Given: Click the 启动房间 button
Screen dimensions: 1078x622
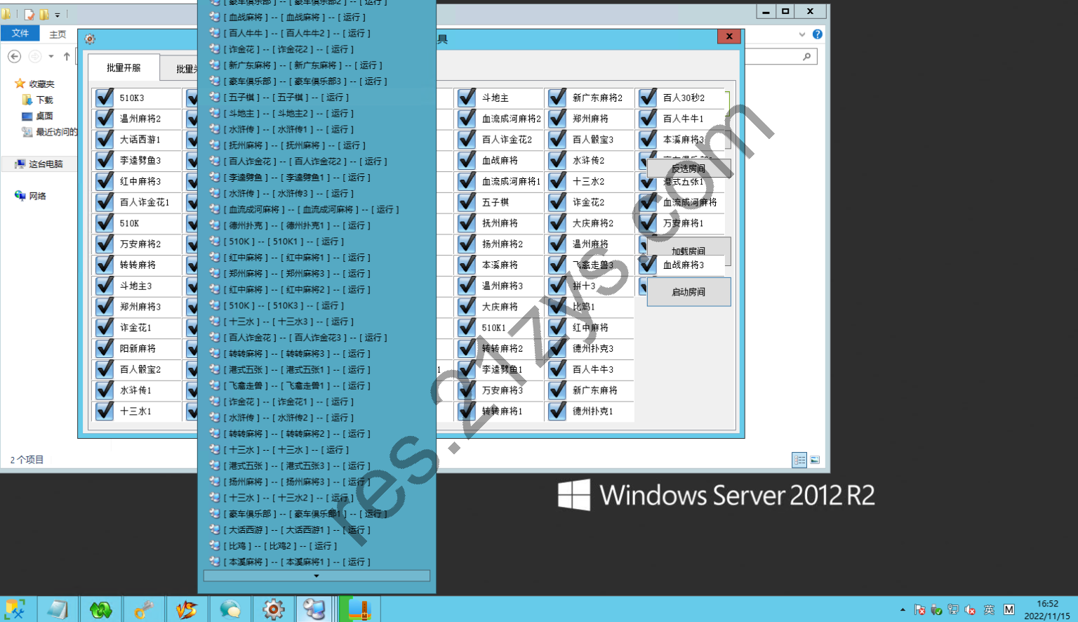Looking at the screenshot, I should coord(688,292).
